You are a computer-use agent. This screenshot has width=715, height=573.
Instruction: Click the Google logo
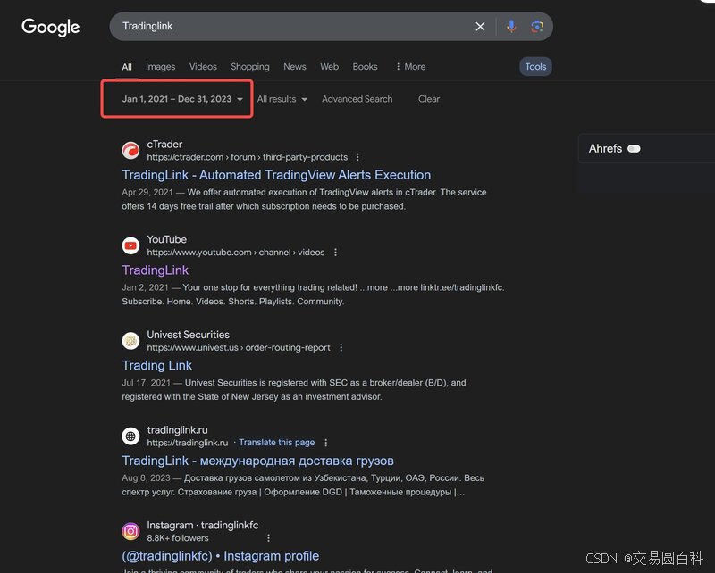point(50,28)
